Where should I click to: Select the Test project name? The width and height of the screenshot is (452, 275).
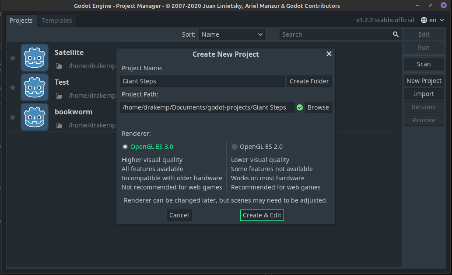[x=62, y=82]
